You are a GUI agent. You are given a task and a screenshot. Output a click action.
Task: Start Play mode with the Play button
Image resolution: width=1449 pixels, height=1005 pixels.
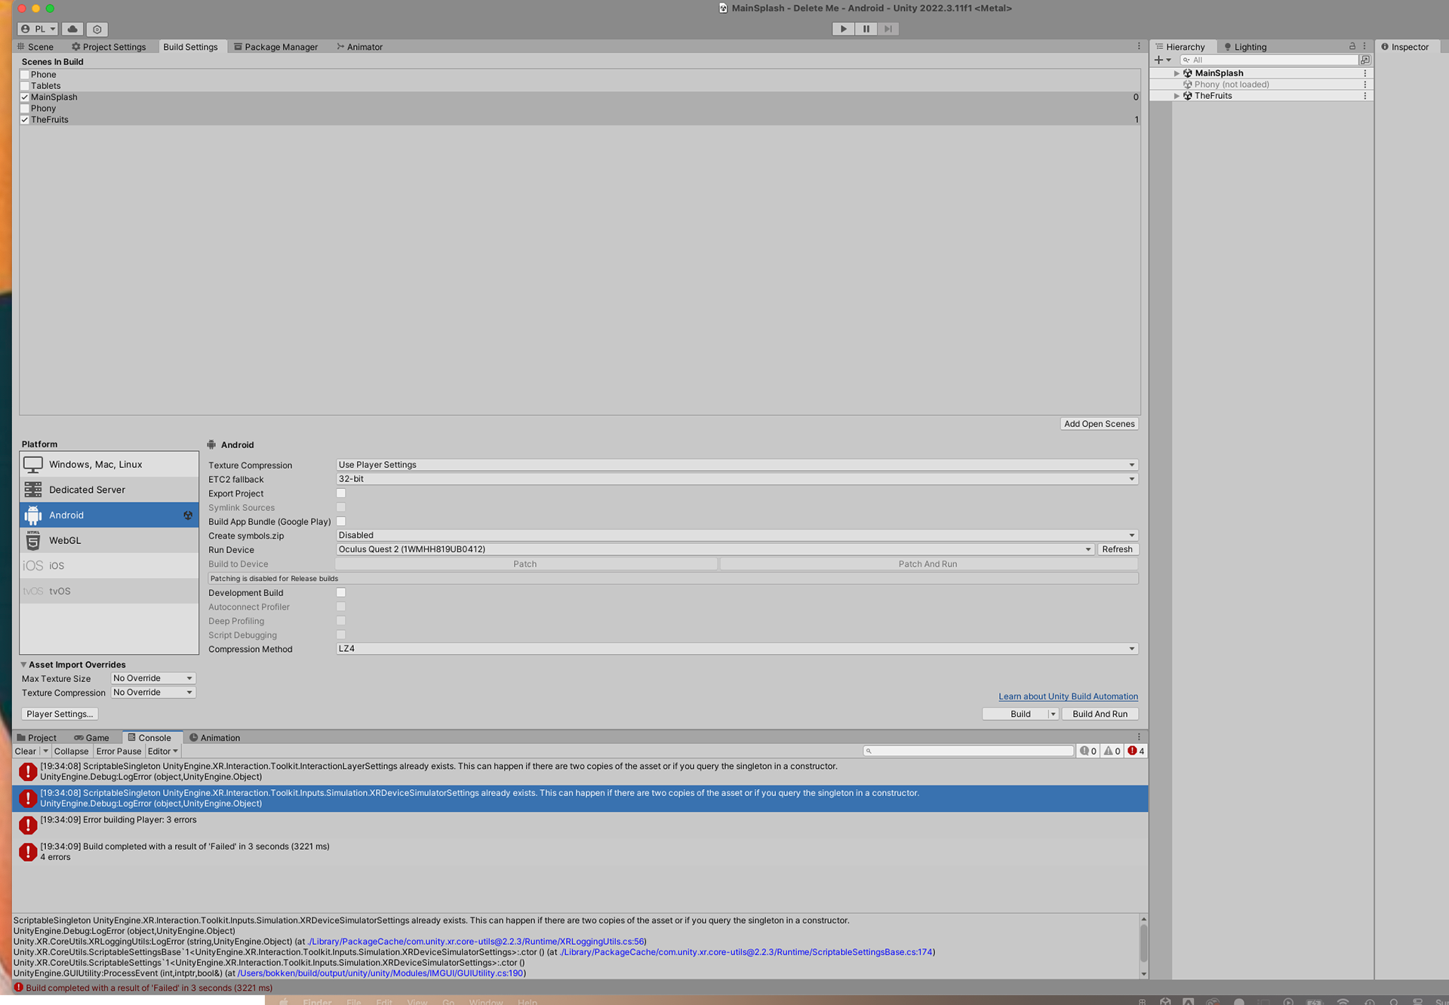(x=843, y=29)
